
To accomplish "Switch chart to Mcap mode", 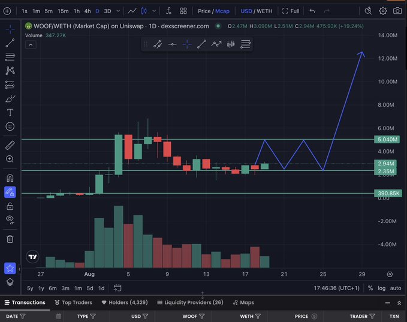I will click(222, 11).
